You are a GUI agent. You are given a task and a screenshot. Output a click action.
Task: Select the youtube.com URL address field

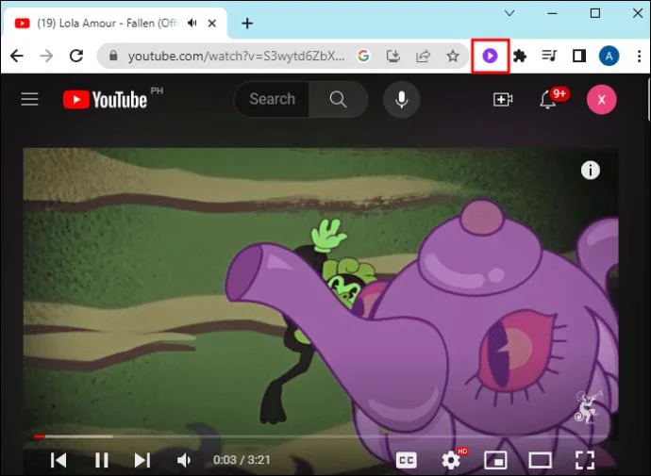tap(236, 56)
